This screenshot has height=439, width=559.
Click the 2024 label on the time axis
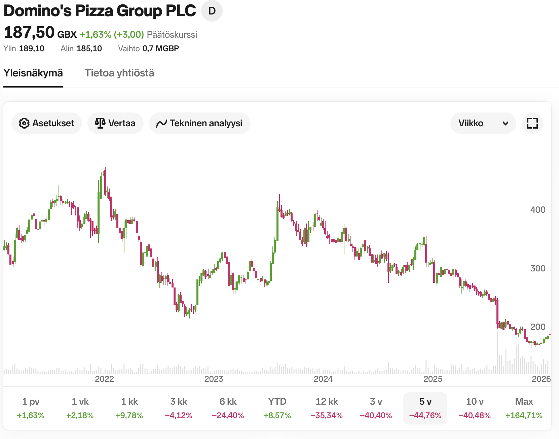[x=323, y=379]
